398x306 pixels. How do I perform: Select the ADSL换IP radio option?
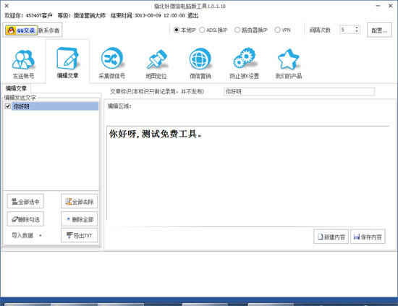(202, 30)
